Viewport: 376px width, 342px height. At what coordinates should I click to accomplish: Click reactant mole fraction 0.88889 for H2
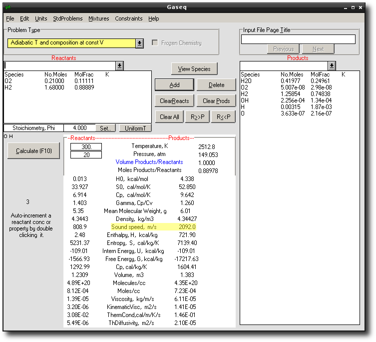point(84,87)
